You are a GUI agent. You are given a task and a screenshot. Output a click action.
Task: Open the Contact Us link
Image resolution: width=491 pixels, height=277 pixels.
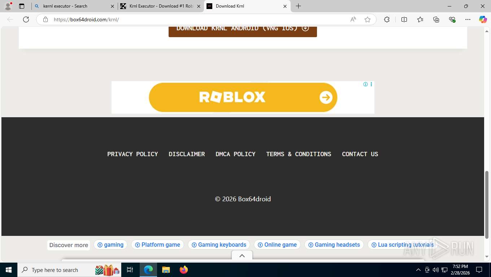point(360,154)
